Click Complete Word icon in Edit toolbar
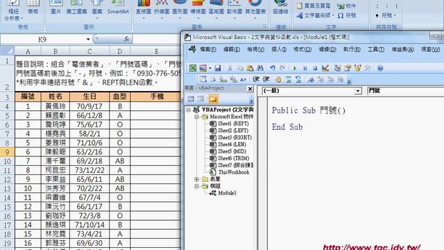The image size is (444, 250). point(244,80)
